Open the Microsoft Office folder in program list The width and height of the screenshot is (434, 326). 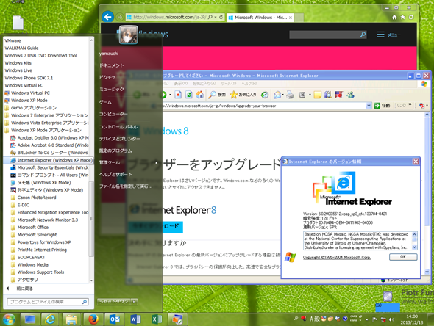pyautogui.click(x=32, y=227)
